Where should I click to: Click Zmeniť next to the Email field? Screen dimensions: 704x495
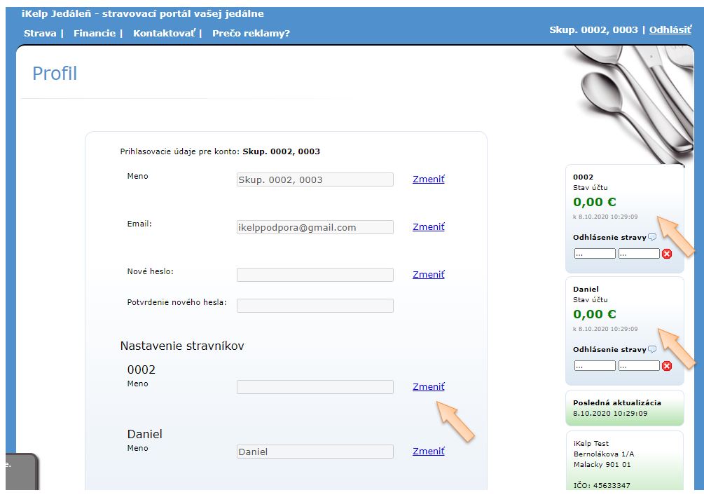[428, 226]
